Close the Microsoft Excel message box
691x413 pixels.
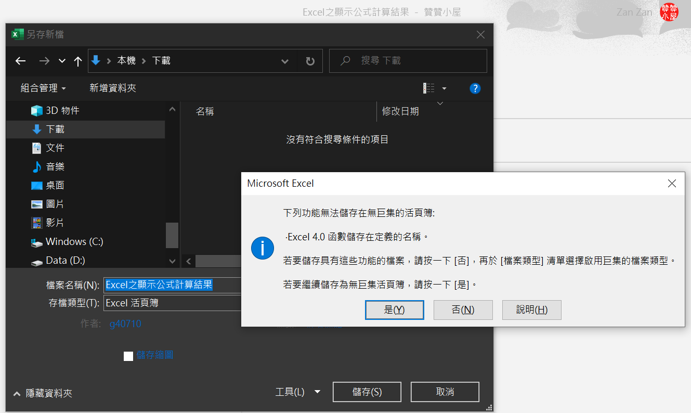[672, 183]
